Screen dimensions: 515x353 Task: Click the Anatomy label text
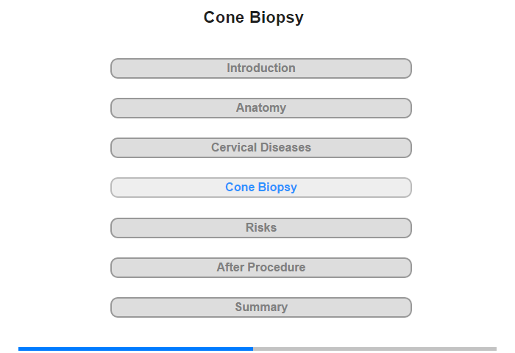pos(261,108)
